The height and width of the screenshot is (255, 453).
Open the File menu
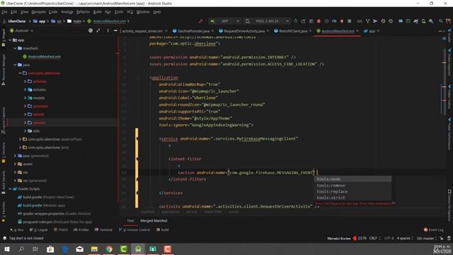5,12
